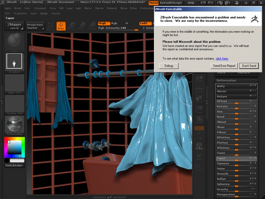Viewport: 265px width, 199px height.
Task: Open the Document menu
Action: pos(40,8)
